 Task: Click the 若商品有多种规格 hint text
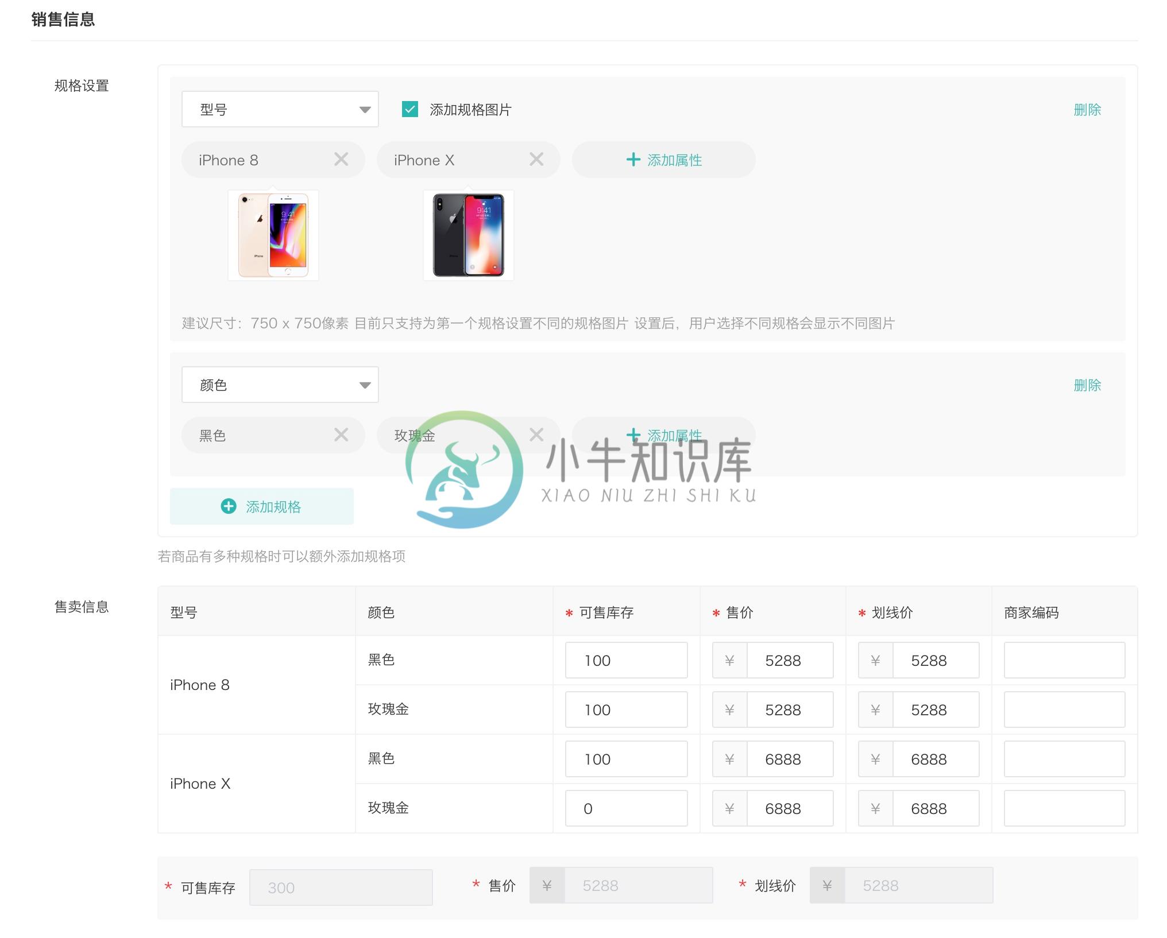[282, 556]
